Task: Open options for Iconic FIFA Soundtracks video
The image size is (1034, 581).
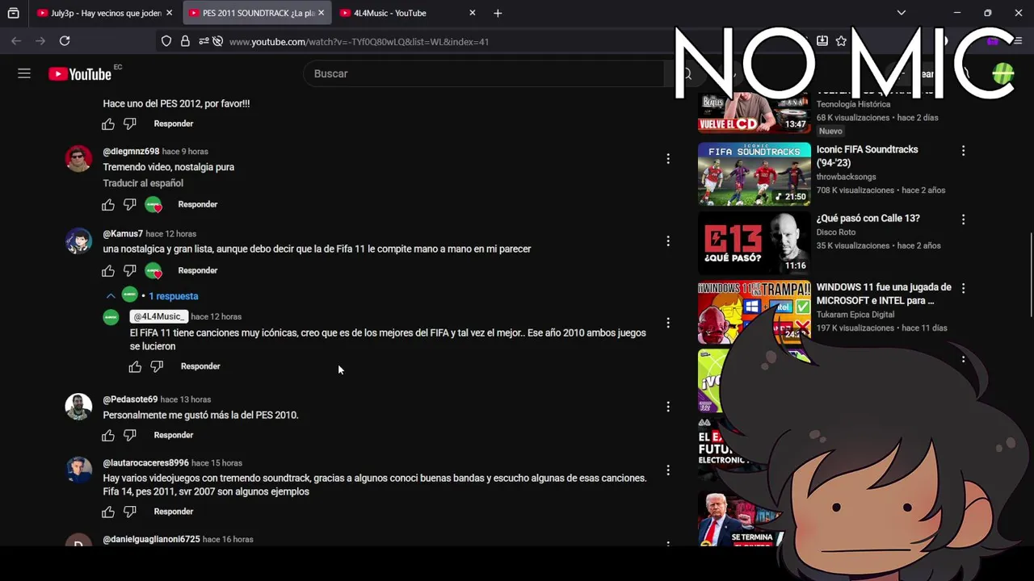Action: pyautogui.click(x=963, y=151)
